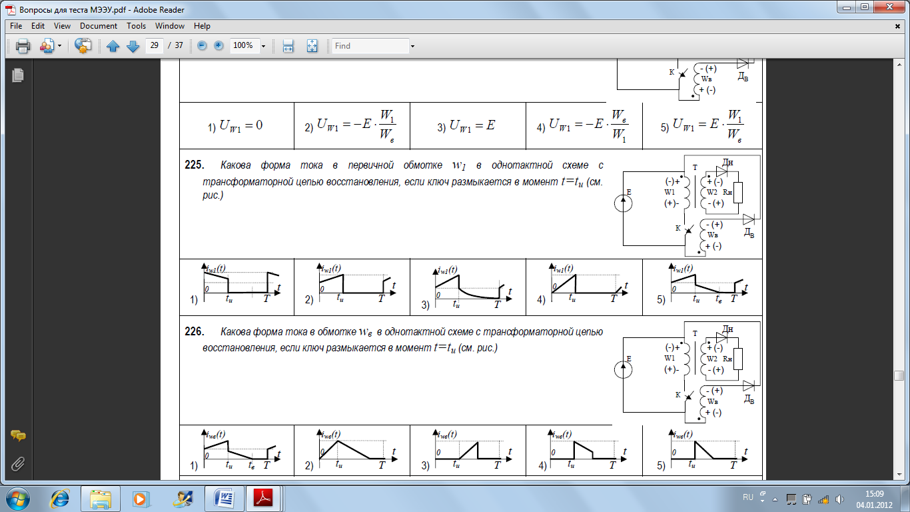This screenshot has width=910, height=512.
Task: Show the Pages thumbnails panel
Action: (x=18, y=75)
